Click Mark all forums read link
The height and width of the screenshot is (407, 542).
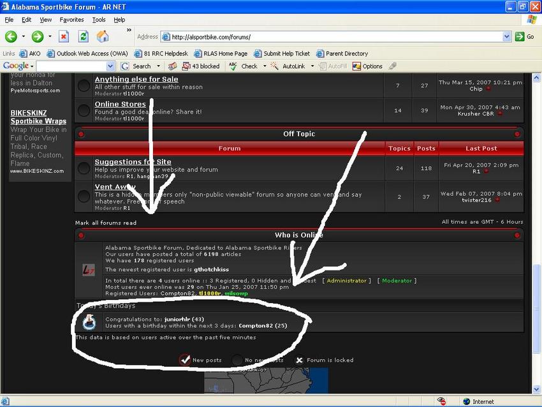pyautogui.click(x=106, y=223)
